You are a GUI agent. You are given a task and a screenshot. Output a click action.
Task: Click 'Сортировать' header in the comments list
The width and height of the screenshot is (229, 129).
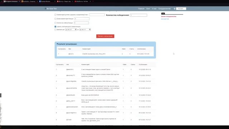coord(60,64)
